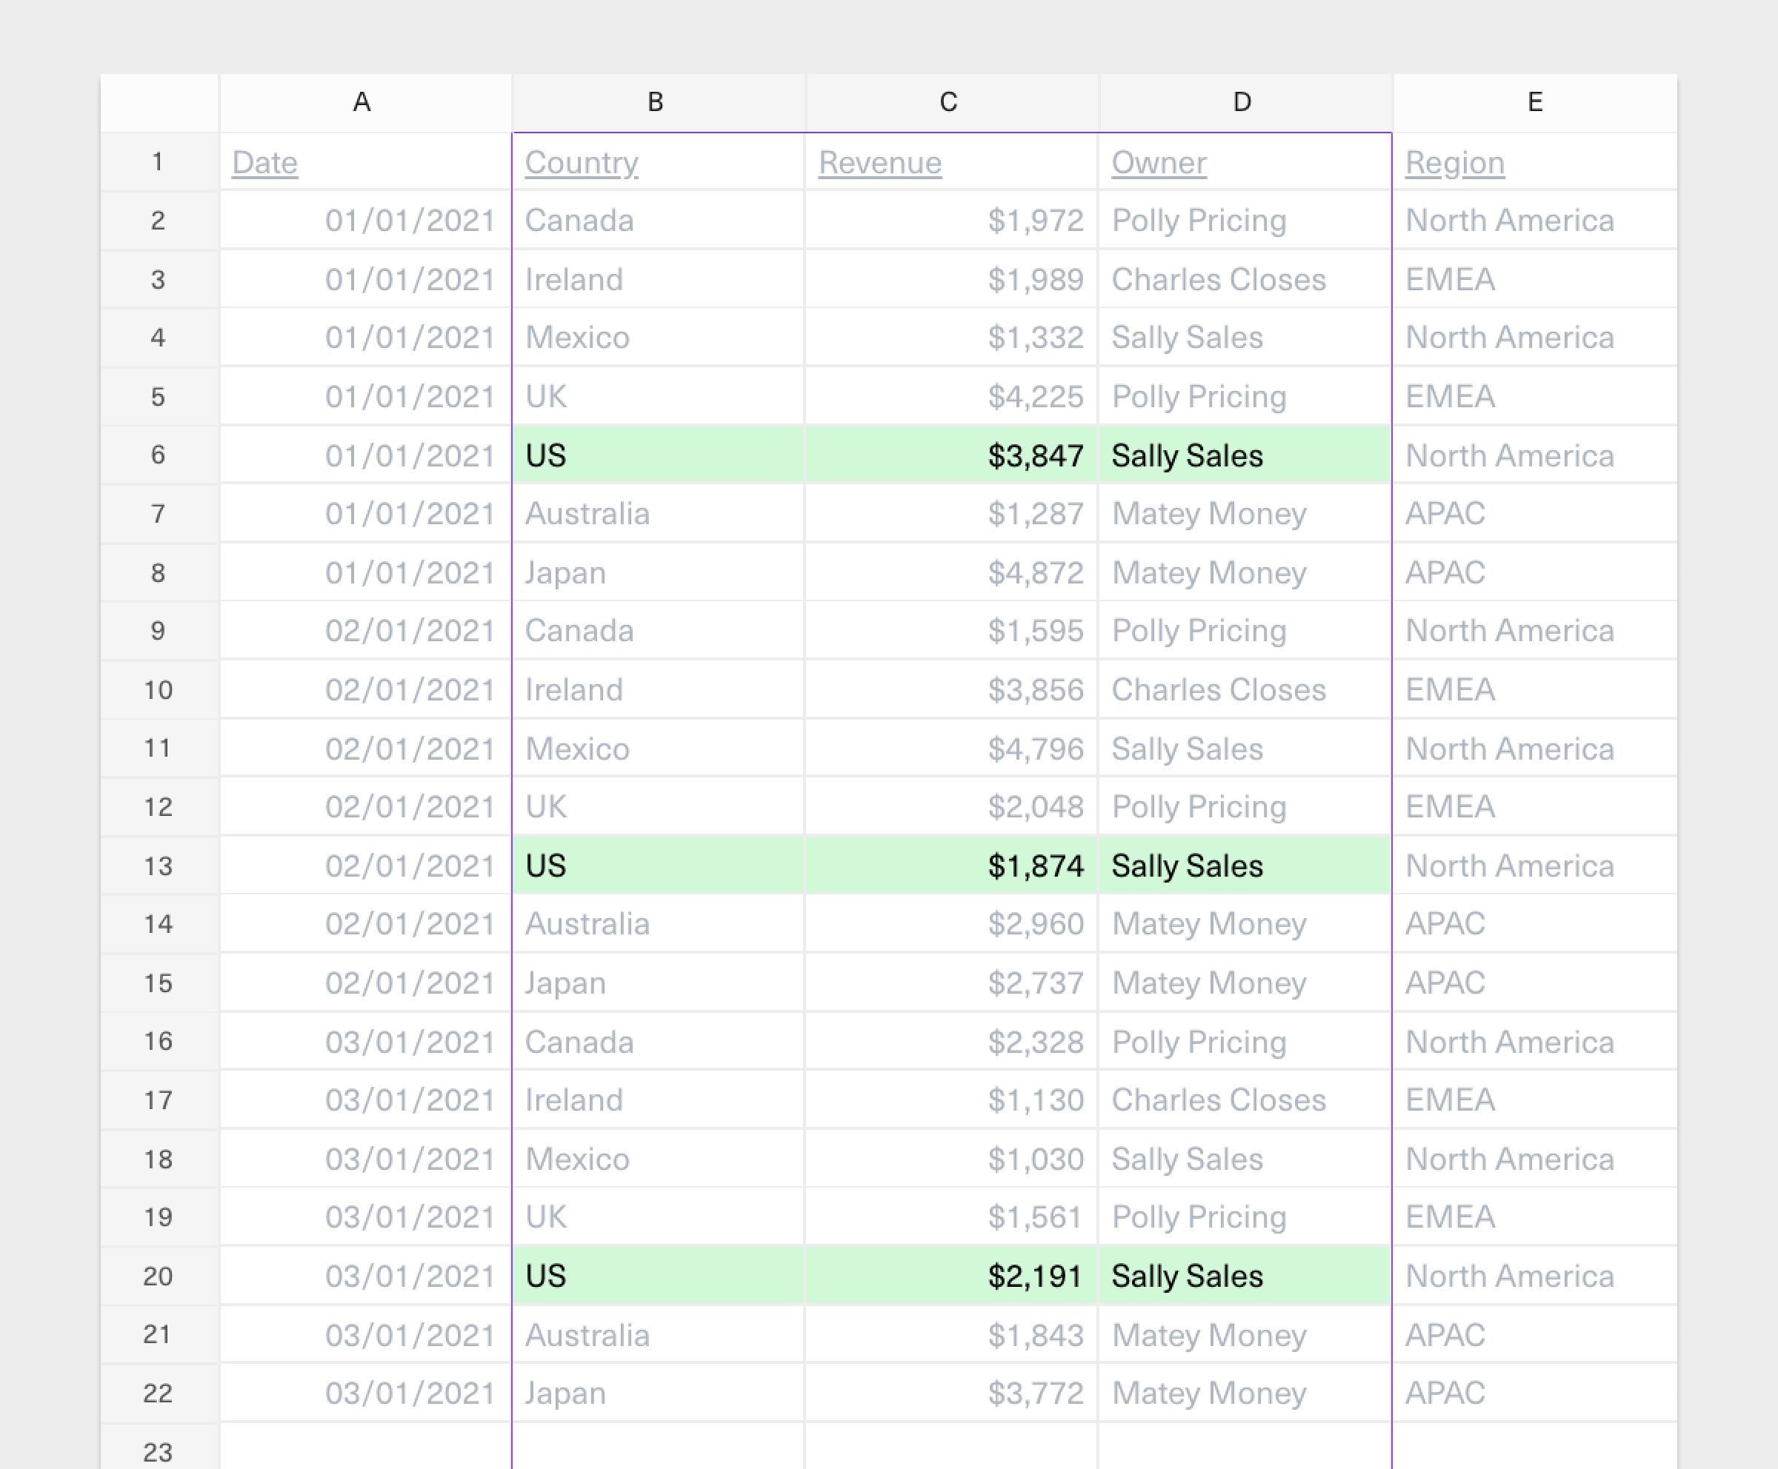Select column A header

coord(362,102)
